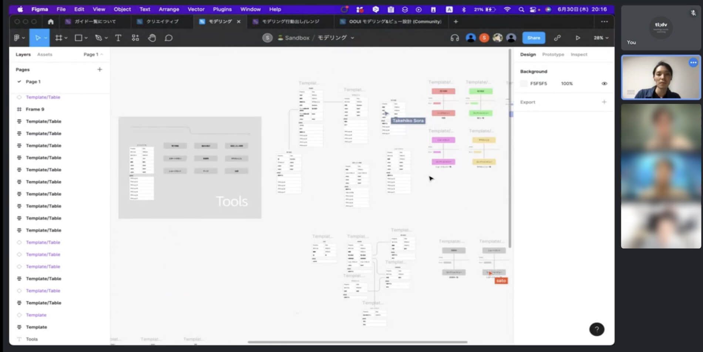Open the Apple menu

[20, 9]
